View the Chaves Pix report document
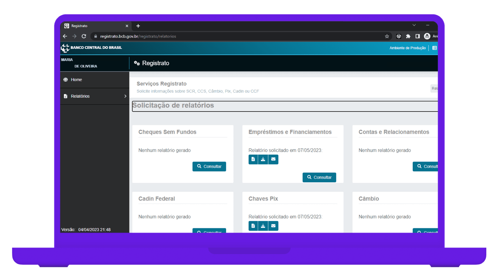Screen dimensions: 498x280 (x=253, y=226)
